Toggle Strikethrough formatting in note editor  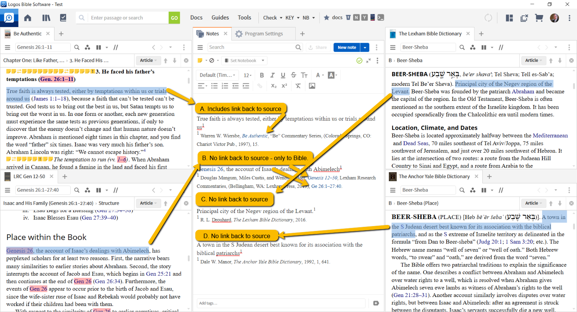tap(293, 75)
